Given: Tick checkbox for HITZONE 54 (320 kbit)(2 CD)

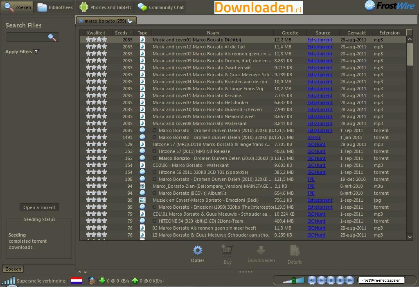Looking at the screenshot, I should point(154,221).
